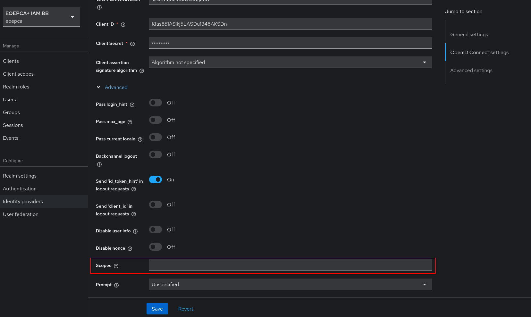Click the Scopes help icon

tap(116, 266)
